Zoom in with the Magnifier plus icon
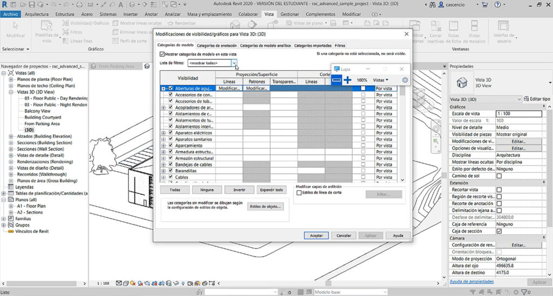This screenshot has height=296, width=553. tap(348, 80)
